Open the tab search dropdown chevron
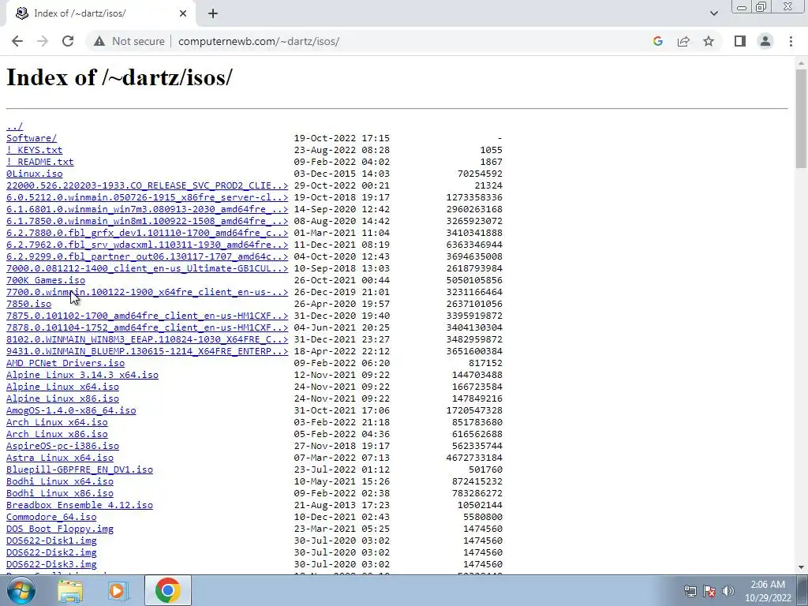Screen dimensions: 808x606 713,13
